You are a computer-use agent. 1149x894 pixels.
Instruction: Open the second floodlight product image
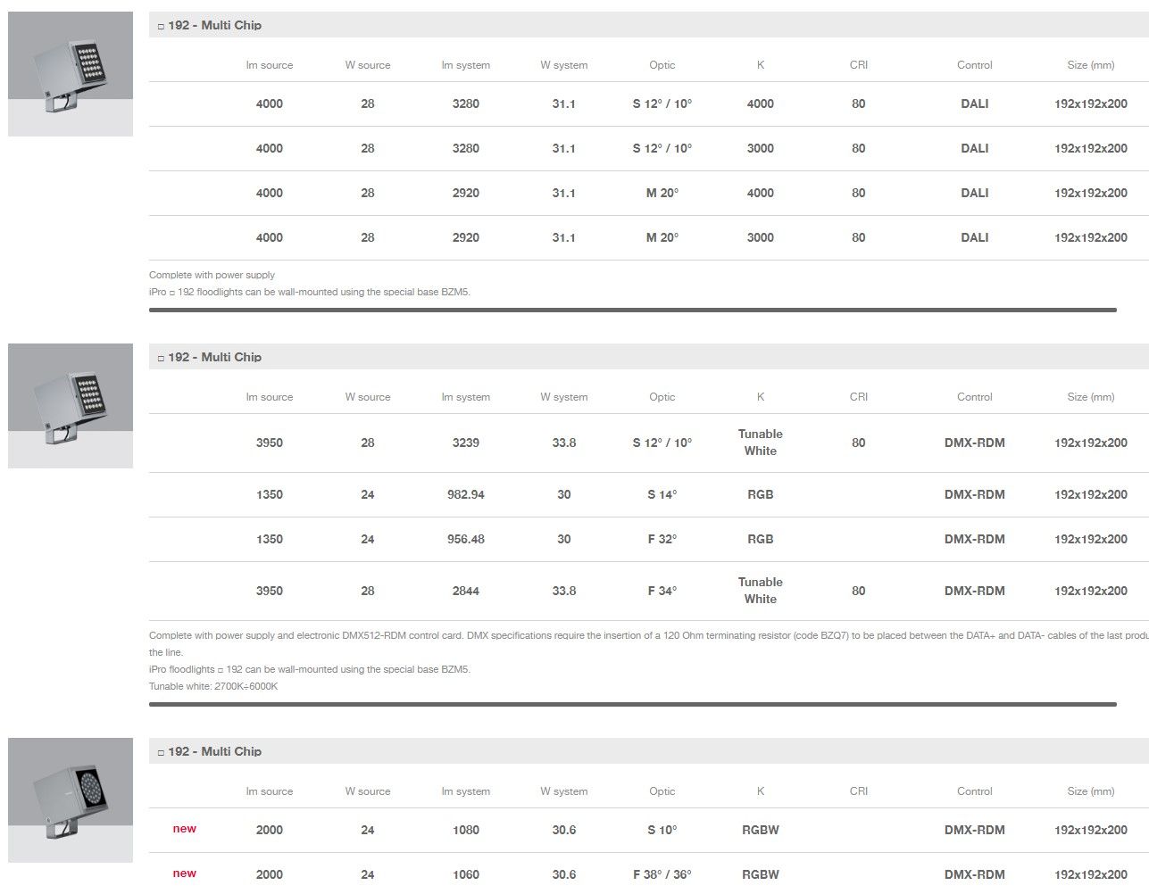point(71,406)
